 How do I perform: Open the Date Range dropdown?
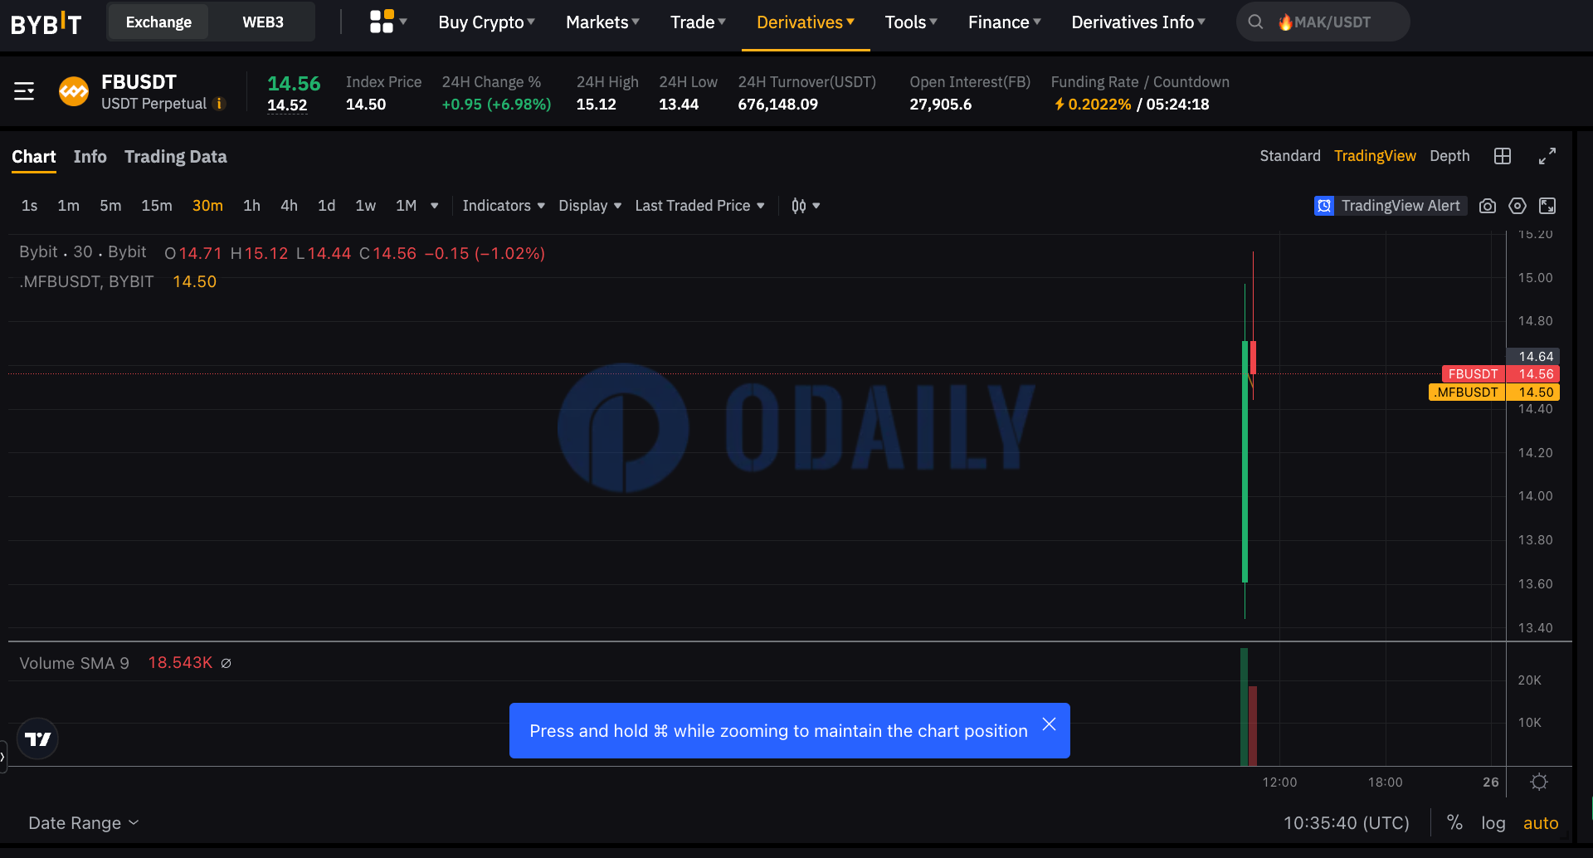coord(84,823)
